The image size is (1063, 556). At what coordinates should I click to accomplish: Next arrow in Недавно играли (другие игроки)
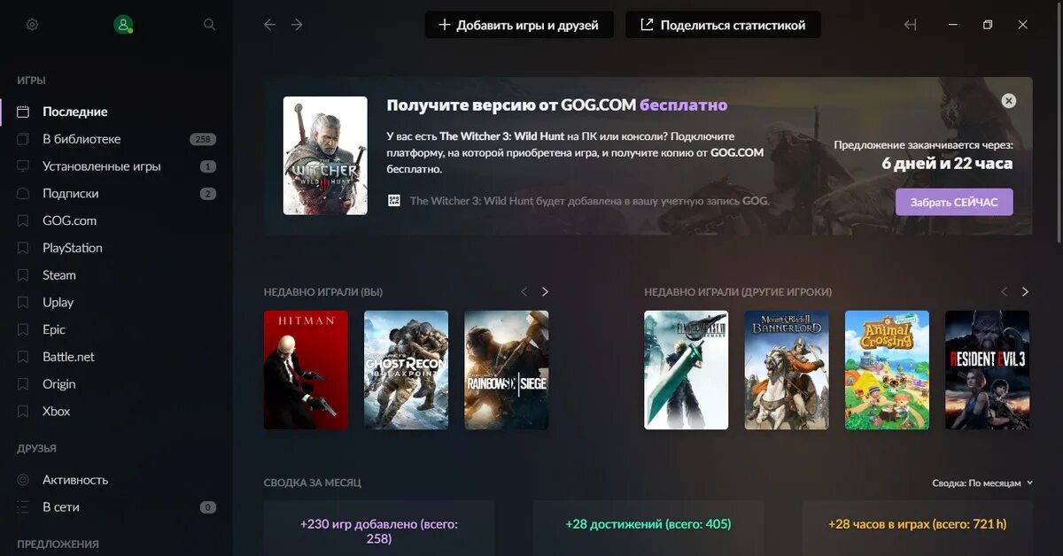(x=1025, y=291)
